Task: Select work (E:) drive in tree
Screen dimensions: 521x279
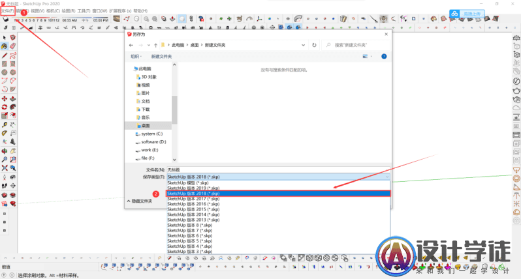Action: (147, 150)
